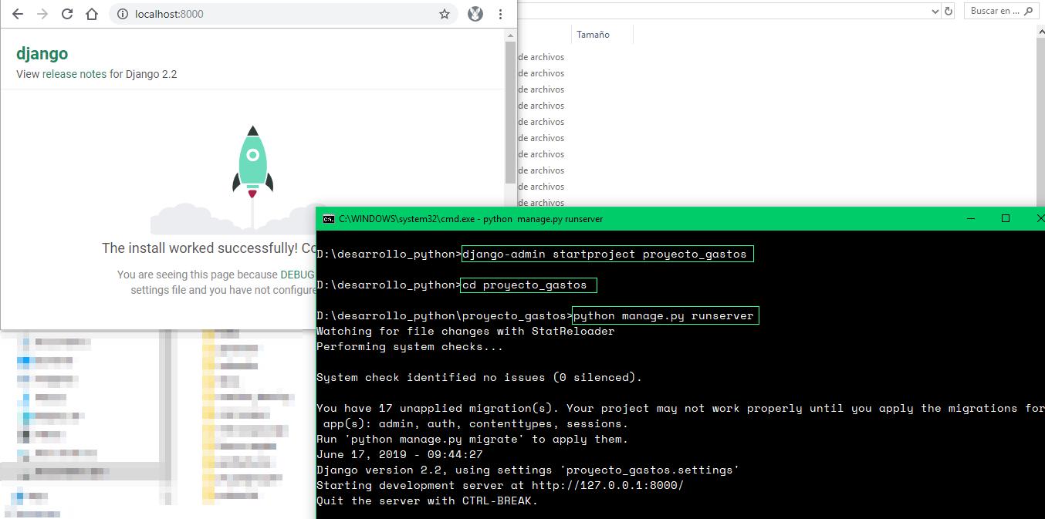Click 'The install worked successfully!' heading
The height and width of the screenshot is (519, 1045).
point(209,248)
